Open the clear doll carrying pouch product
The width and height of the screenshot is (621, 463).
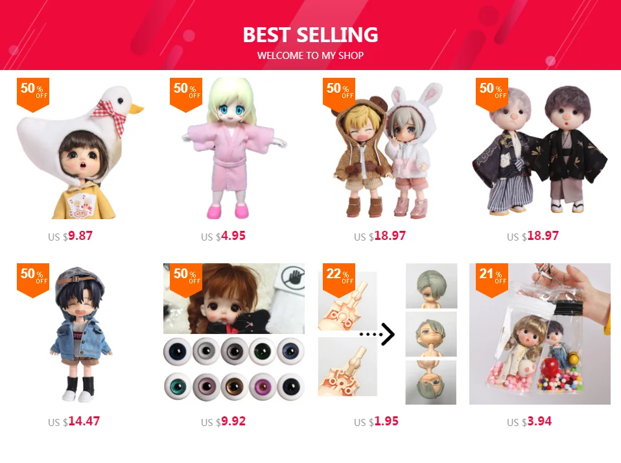tap(540, 333)
